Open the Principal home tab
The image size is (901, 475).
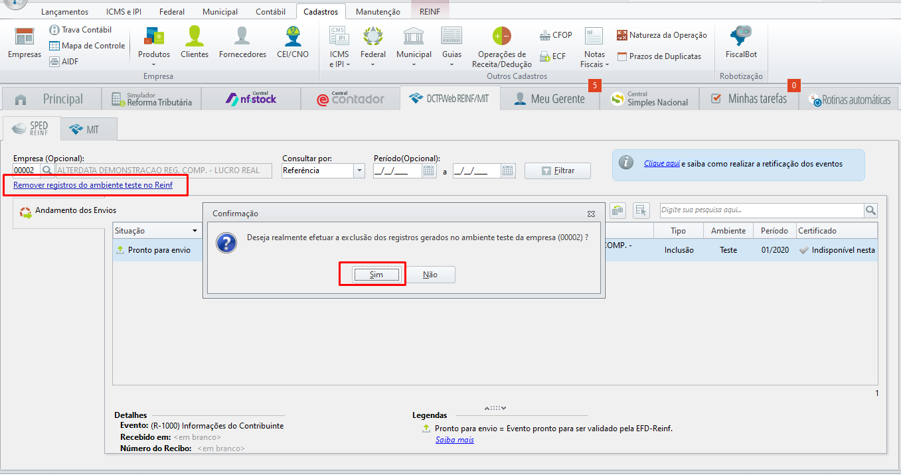52,99
